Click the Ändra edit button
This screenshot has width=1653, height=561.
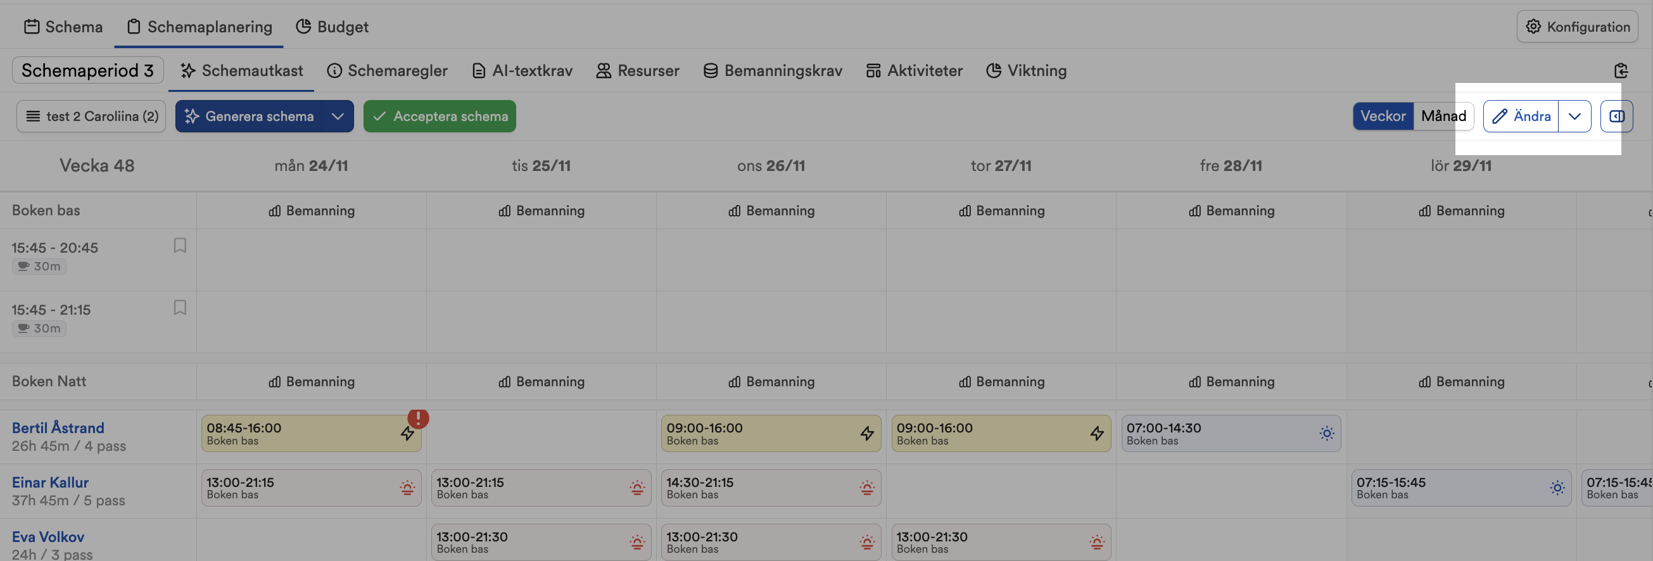(1521, 115)
